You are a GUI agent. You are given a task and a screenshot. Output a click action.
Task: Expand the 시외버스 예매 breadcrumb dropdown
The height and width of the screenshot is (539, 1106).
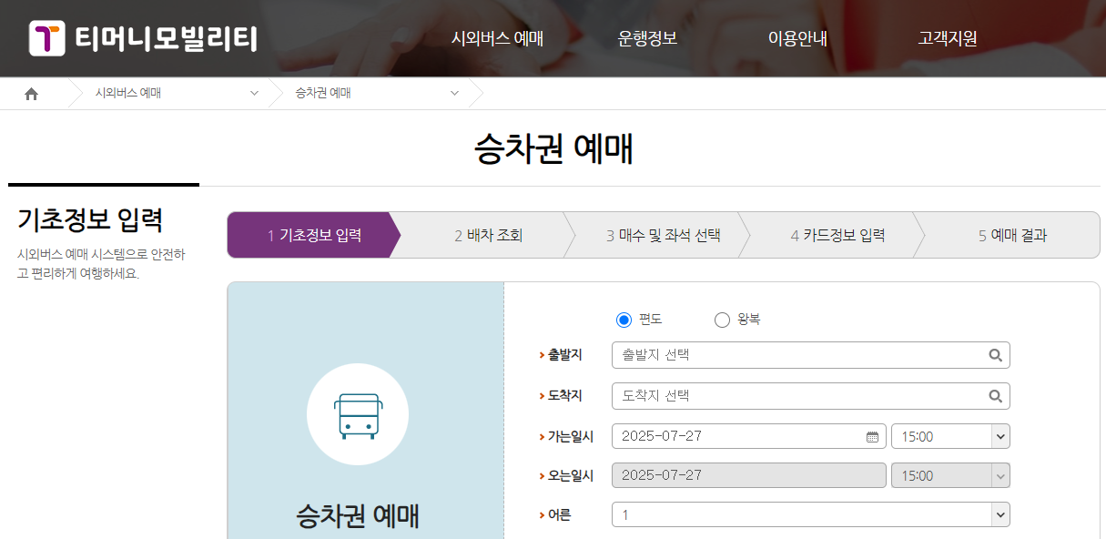(x=254, y=93)
